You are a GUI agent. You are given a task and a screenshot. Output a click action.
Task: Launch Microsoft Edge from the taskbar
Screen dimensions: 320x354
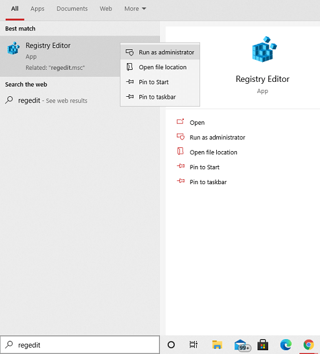(286, 345)
